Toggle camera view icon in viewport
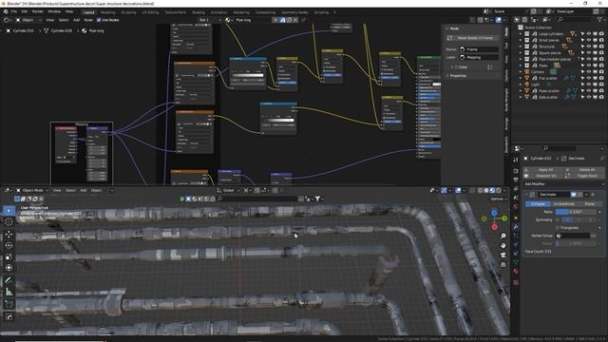The width and height of the screenshot is (608, 342). 503,256
